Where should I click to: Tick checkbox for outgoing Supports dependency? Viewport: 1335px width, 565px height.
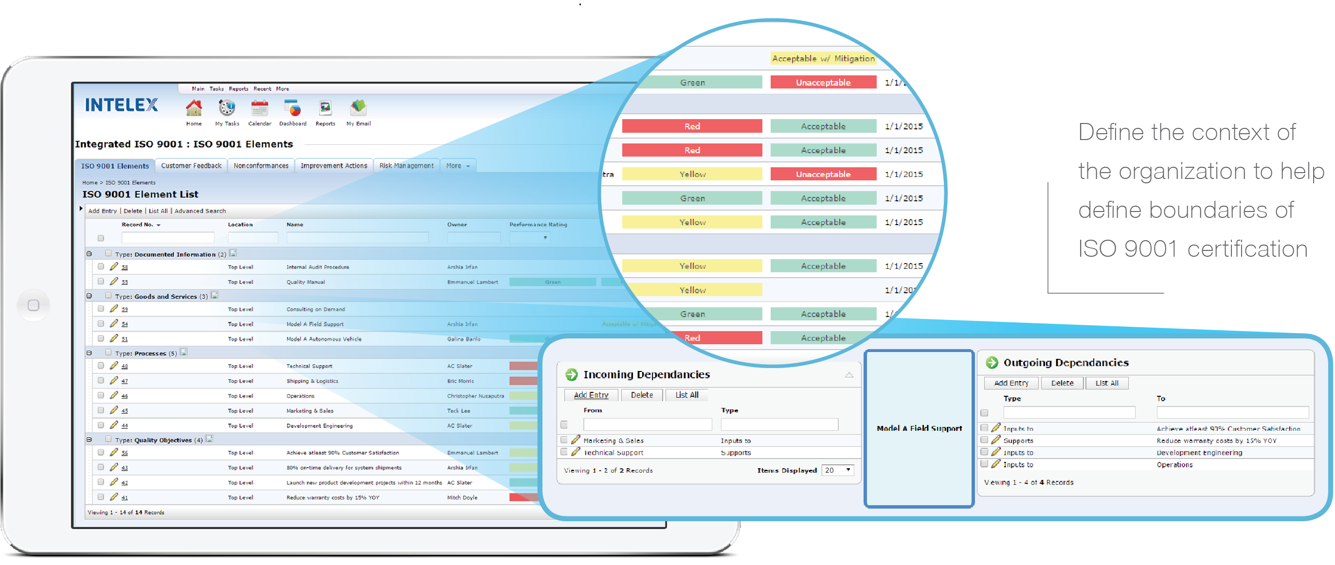984,440
